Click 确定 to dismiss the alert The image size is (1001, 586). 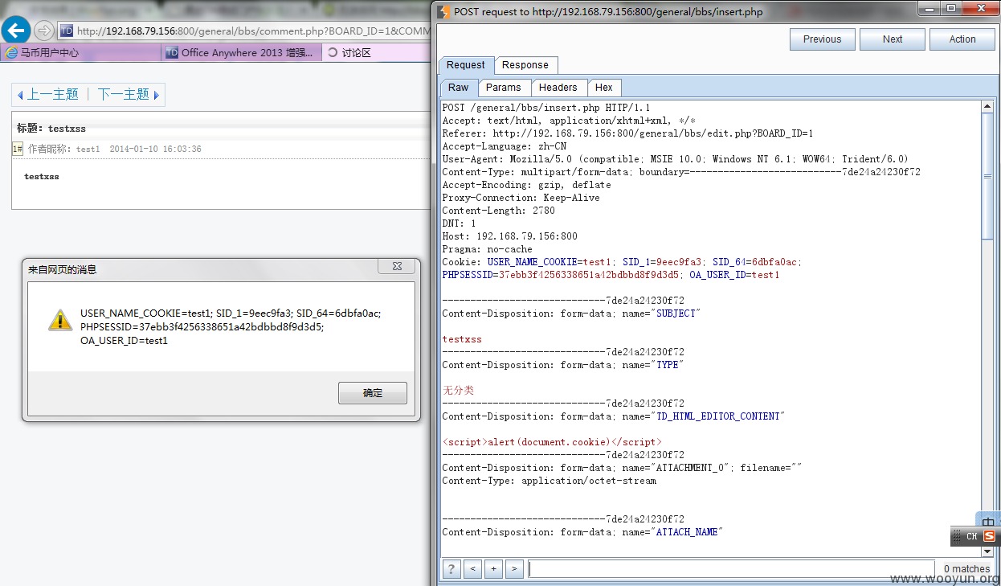pyautogui.click(x=373, y=393)
